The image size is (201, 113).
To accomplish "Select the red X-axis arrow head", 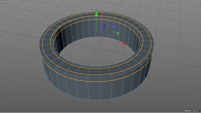I will pyautogui.click(x=125, y=44).
